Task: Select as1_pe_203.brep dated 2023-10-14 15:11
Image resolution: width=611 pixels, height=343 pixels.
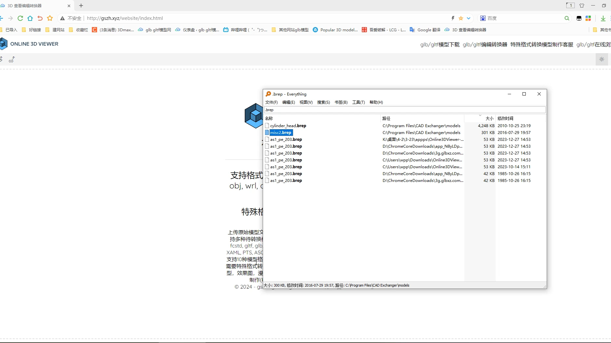Action: [286, 167]
